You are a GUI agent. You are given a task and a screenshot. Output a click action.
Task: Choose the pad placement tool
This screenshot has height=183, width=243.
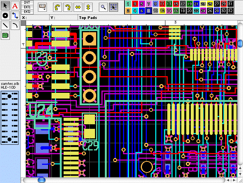(5, 16)
